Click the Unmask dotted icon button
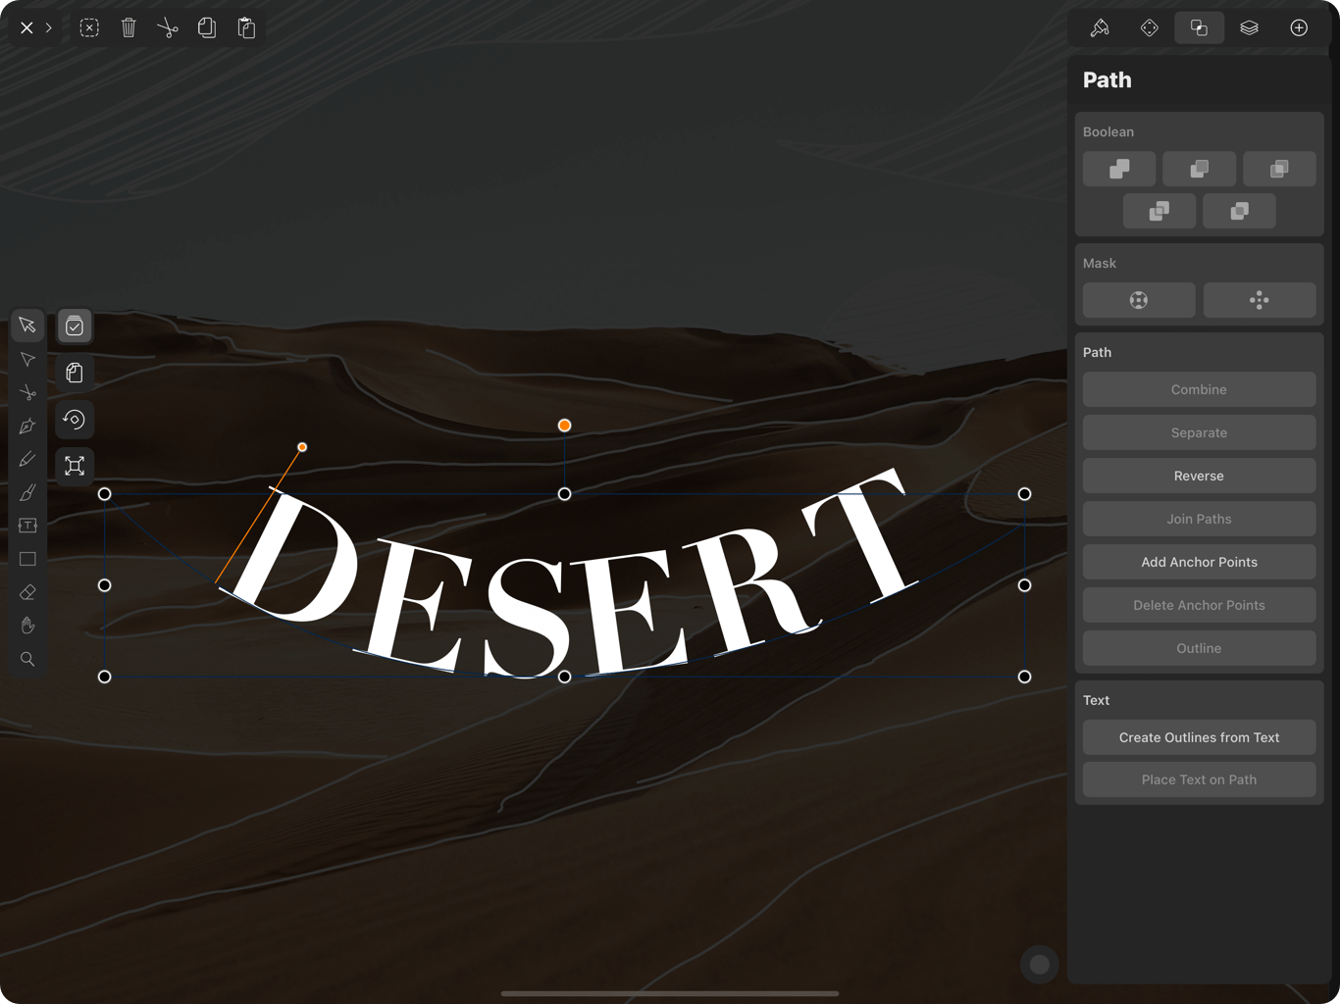Image resolution: width=1340 pixels, height=1004 pixels. tap(1260, 300)
